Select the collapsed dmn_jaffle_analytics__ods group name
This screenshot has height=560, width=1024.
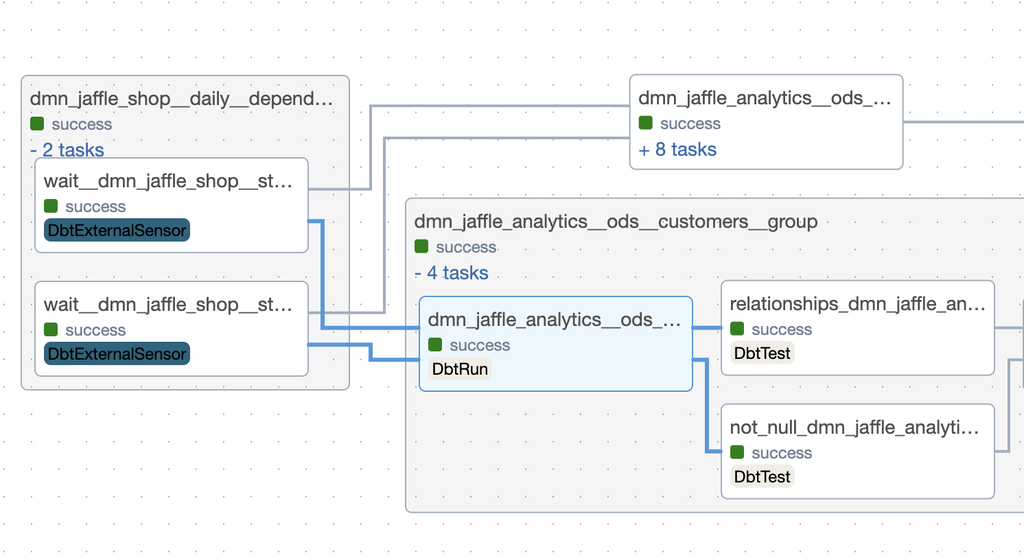pyautogui.click(x=765, y=98)
